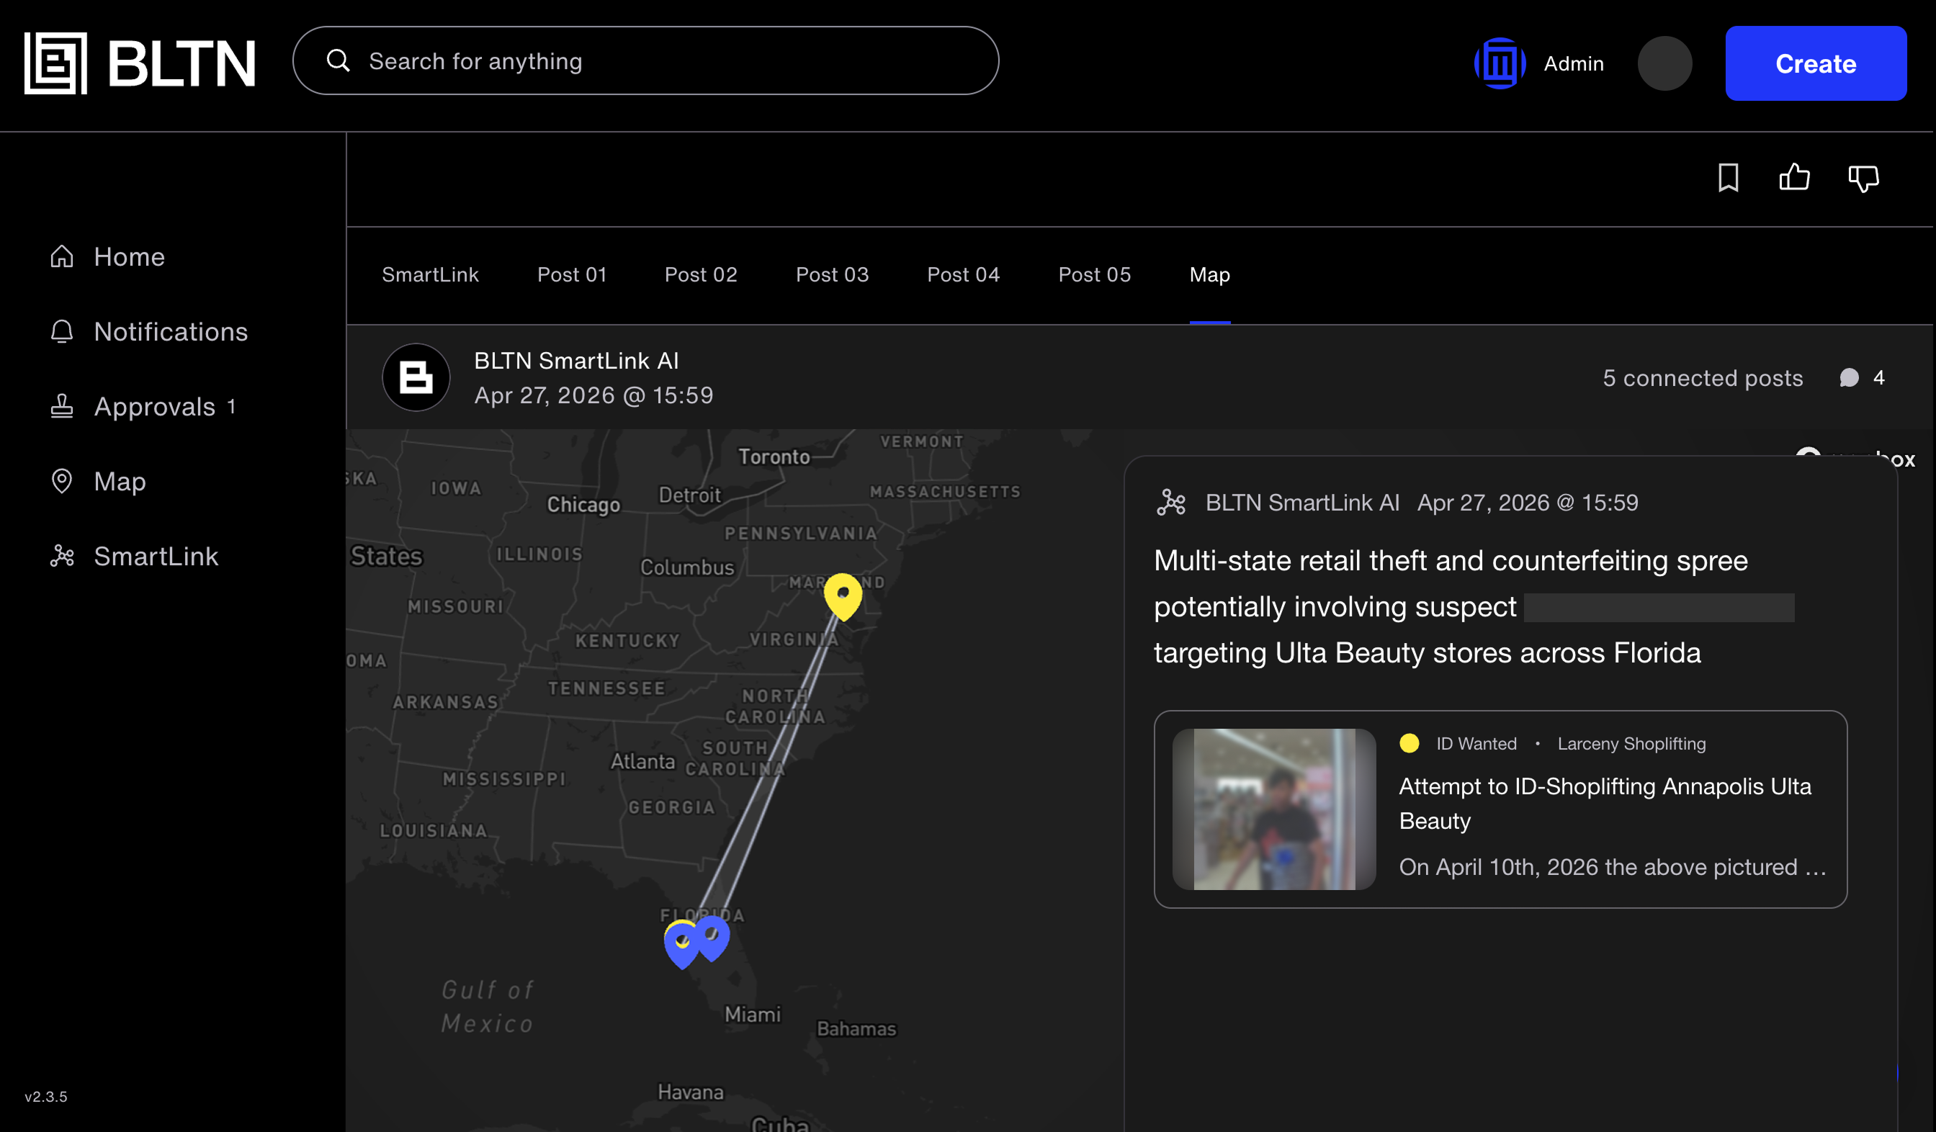
Task: Open the Admin organization icon
Action: point(1500,63)
